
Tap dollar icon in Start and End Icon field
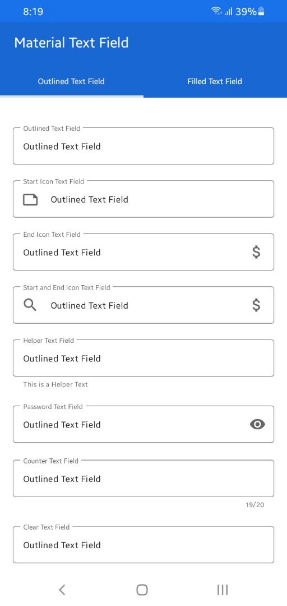click(x=256, y=305)
